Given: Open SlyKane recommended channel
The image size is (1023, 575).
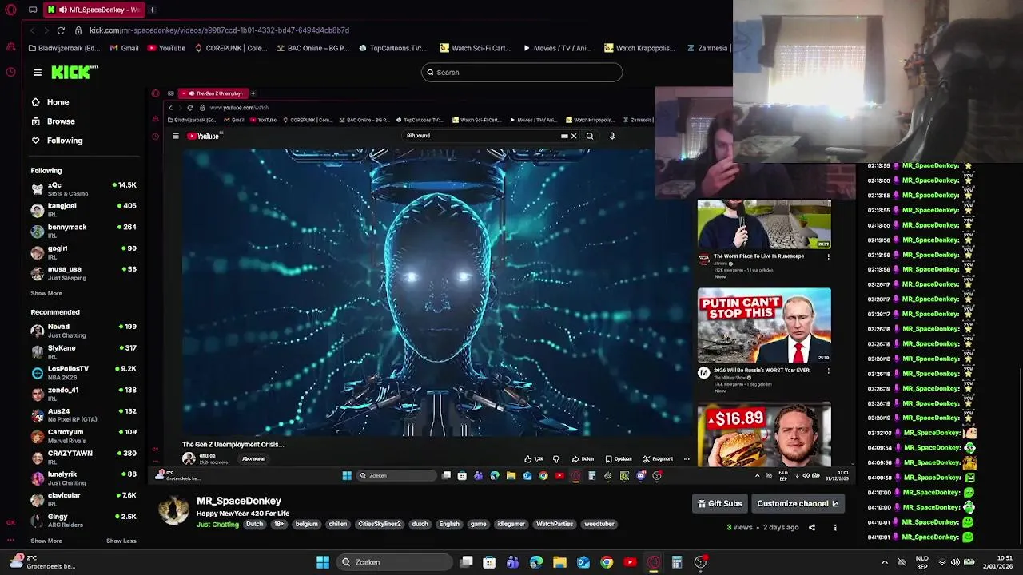Looking at the screenshot, I should click(x=83, y=351).
